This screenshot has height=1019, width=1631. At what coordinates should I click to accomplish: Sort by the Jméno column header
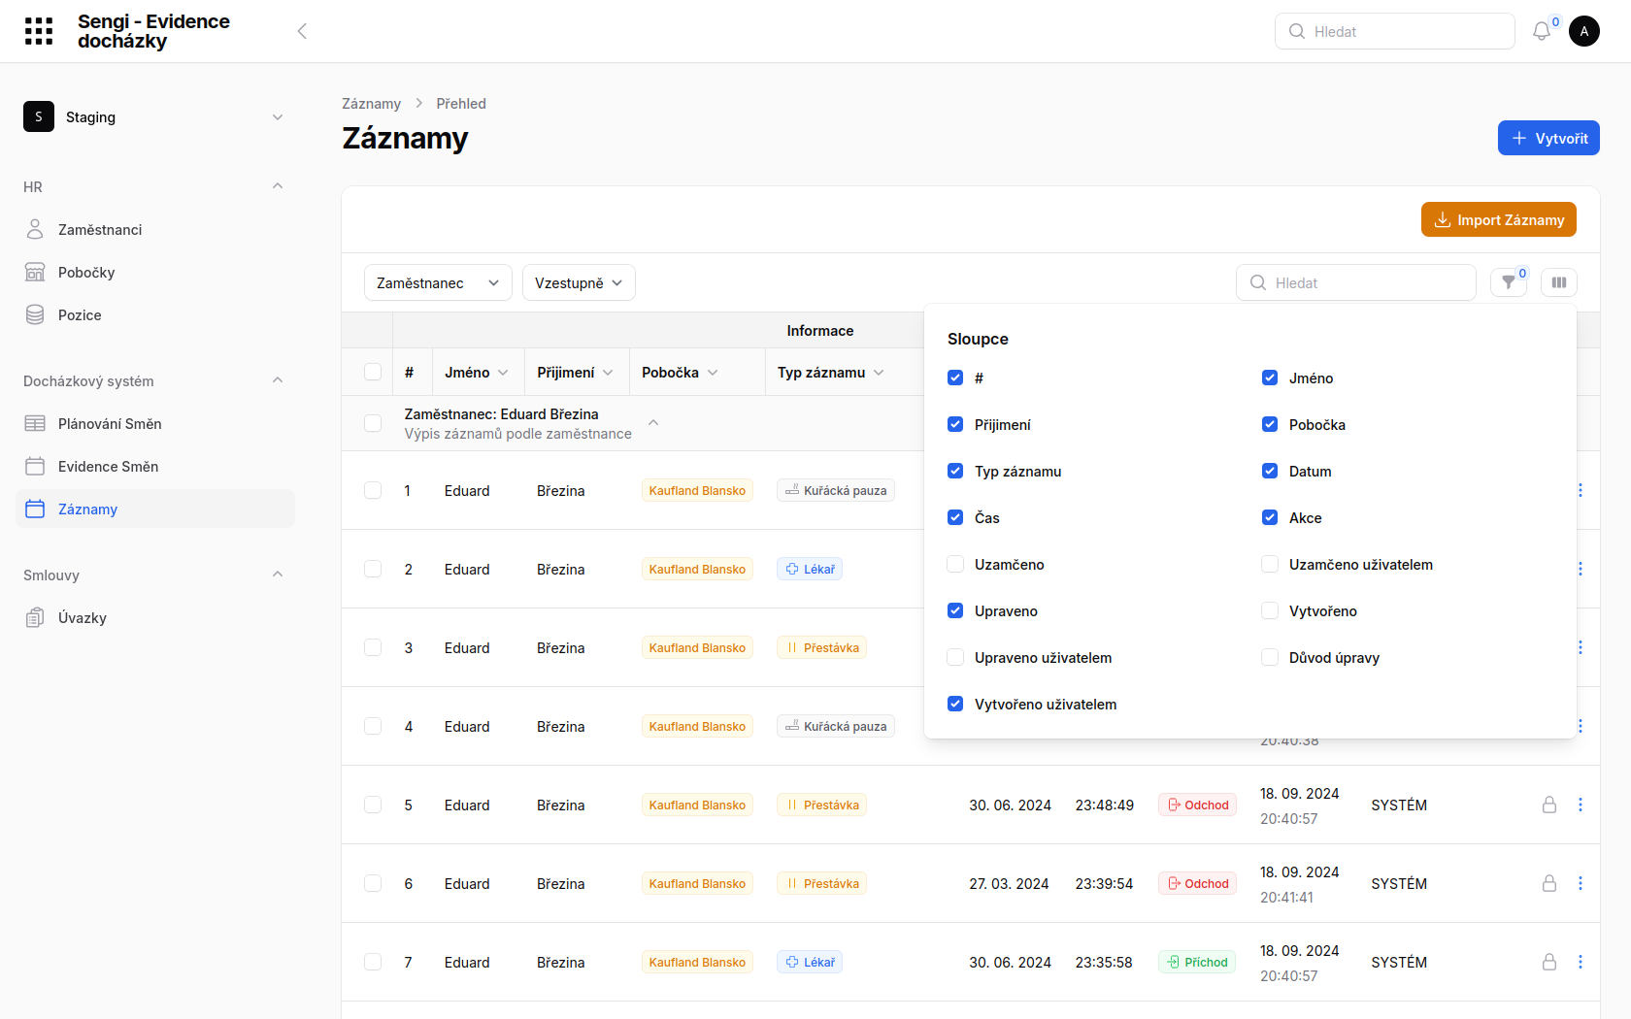(477, 372)
